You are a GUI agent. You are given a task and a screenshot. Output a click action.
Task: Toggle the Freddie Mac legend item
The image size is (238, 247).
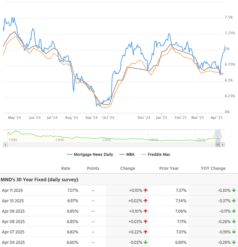[155, 155]
